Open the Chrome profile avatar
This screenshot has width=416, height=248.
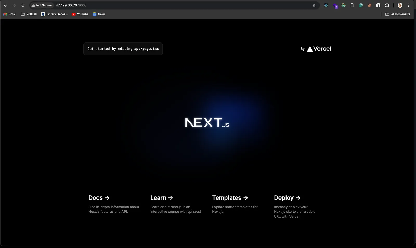click(x=400, y=5)
